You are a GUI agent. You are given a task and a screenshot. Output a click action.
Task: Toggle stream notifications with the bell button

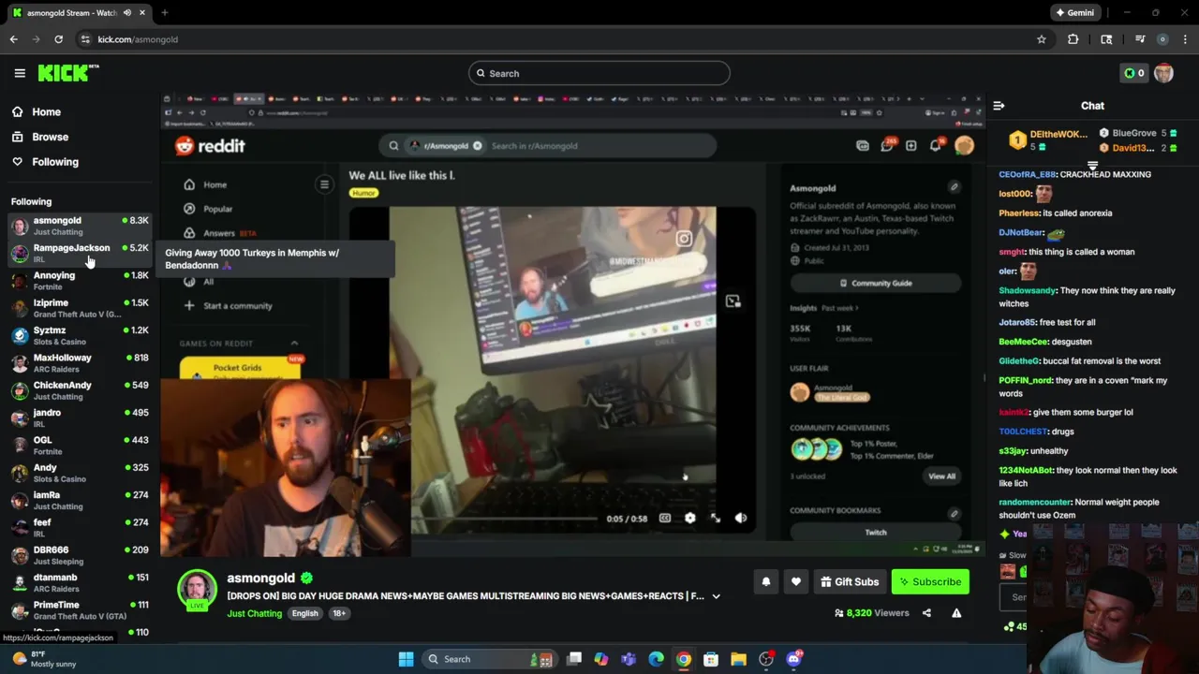pyautogui.click(x=766, y=582)
